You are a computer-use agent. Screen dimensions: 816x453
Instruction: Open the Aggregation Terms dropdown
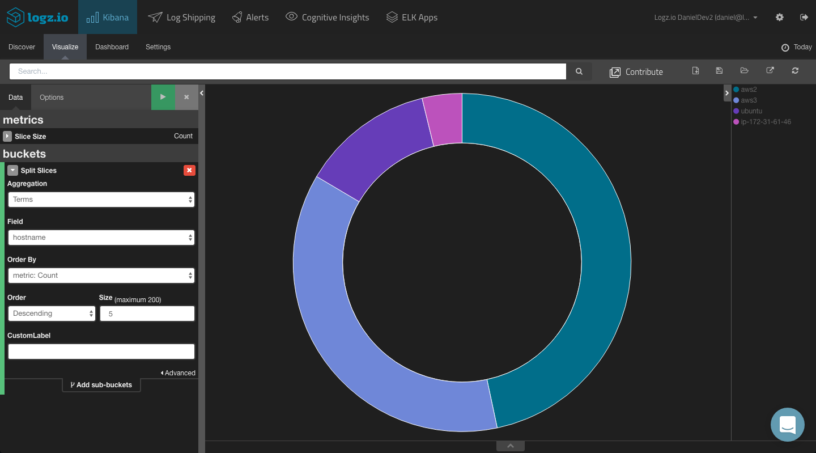click(101, 200)
